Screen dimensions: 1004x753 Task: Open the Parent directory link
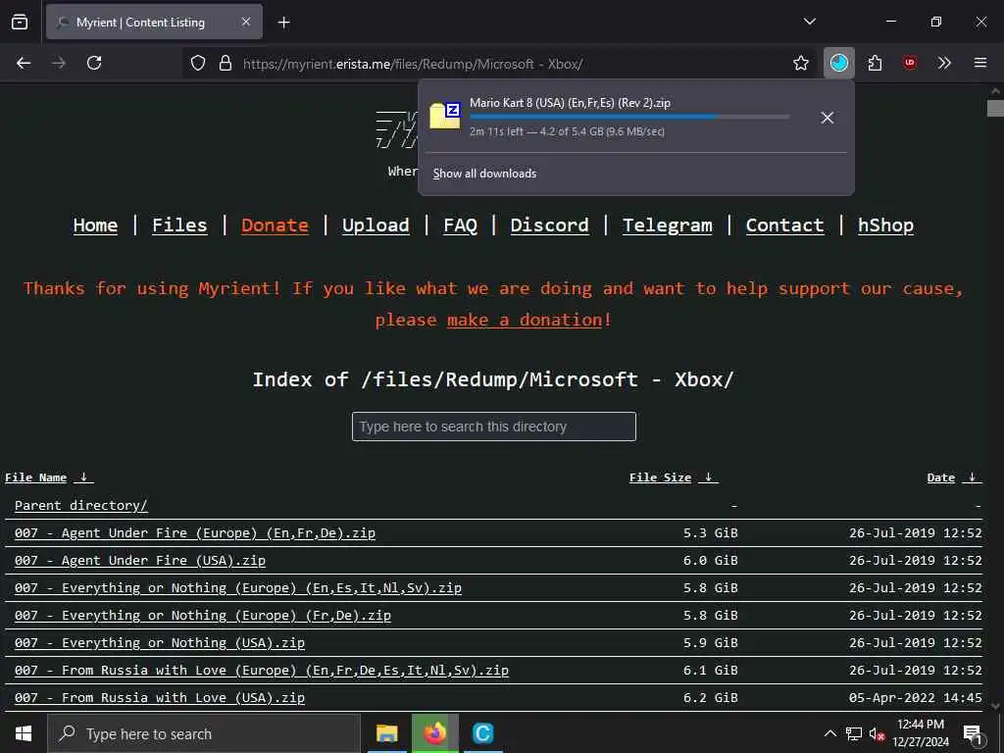click(80, 505)
